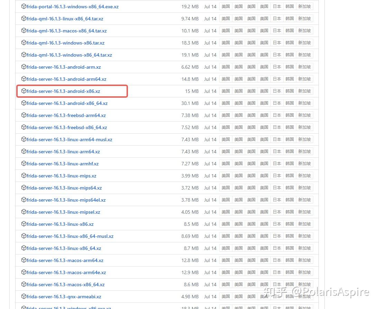Click package icon beside frida-server-16.1.3-linux-x86_64.xz
Viewport: 379px width, 309px height.
24,248
